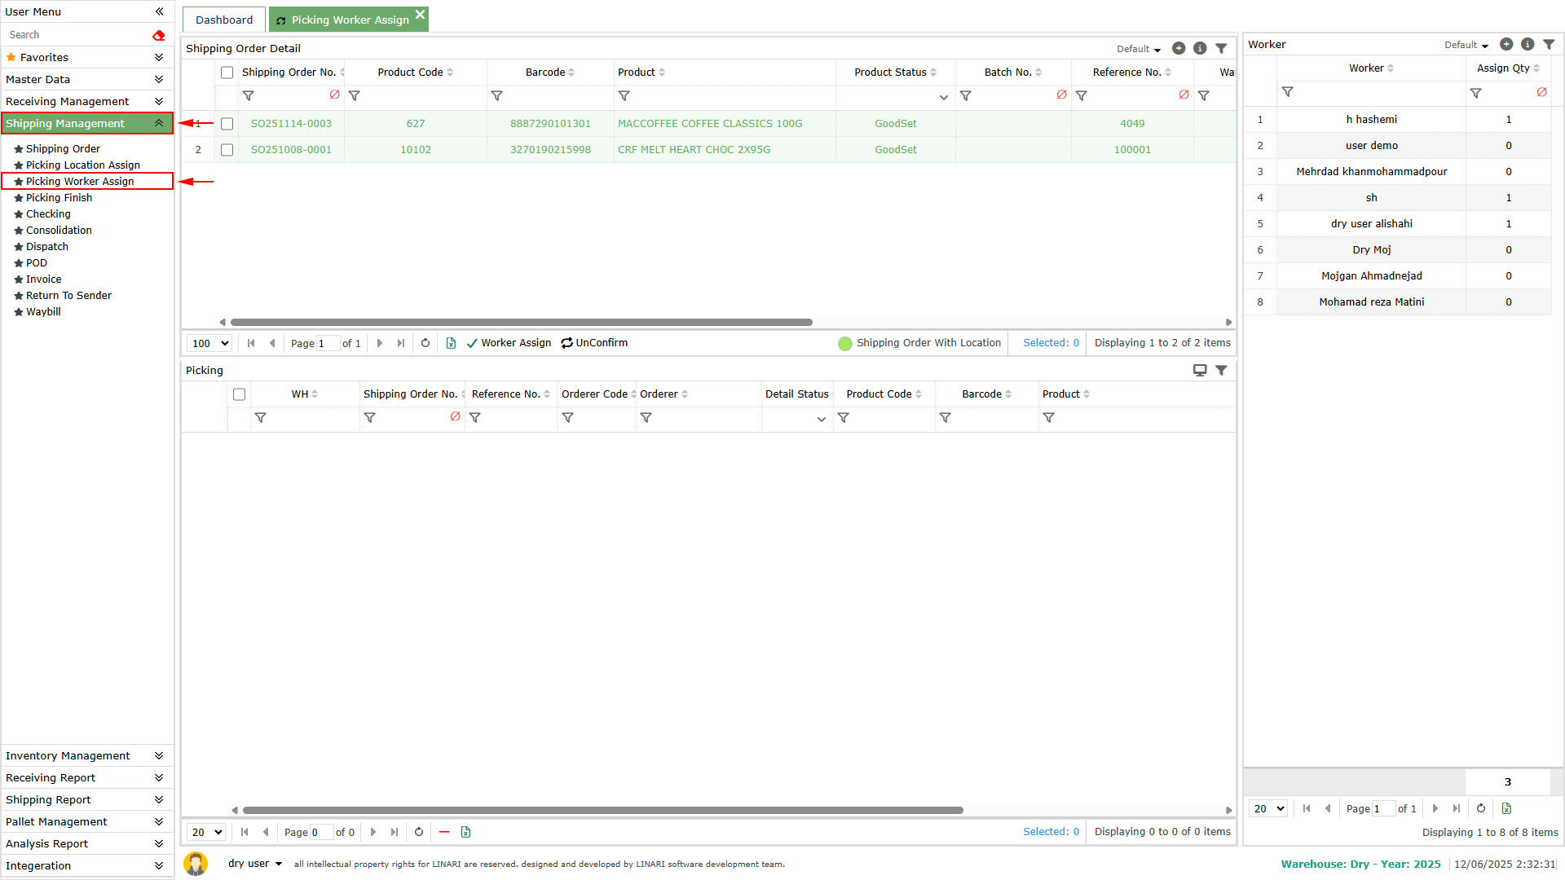Click the Worker Assign button
This screenshot has width=1565, height=880.
click(x=509, y=343)
